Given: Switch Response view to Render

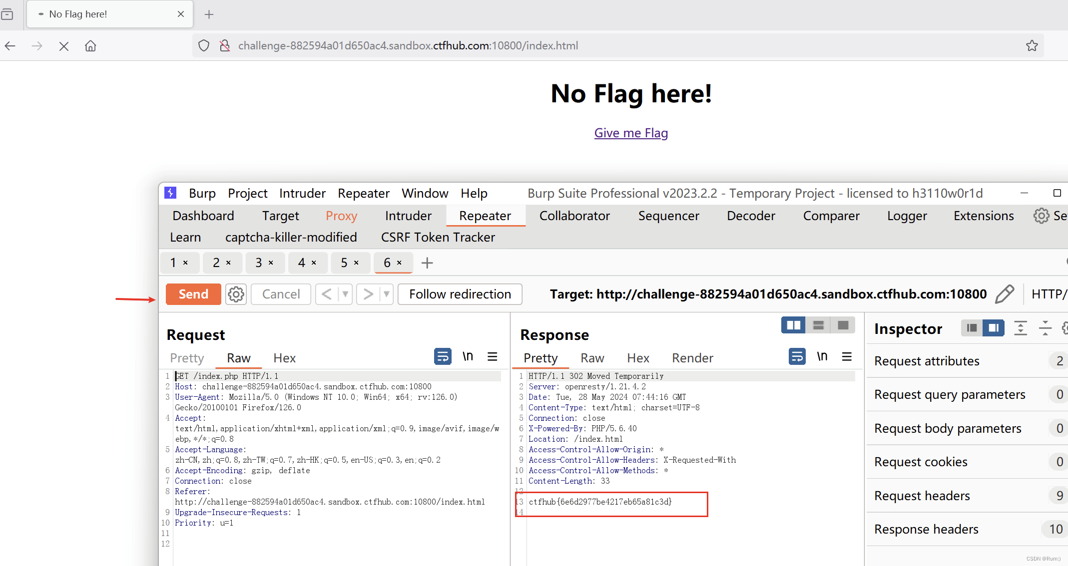Looking at the screenshot, I should pyautogui.click(x=692, y=358).
